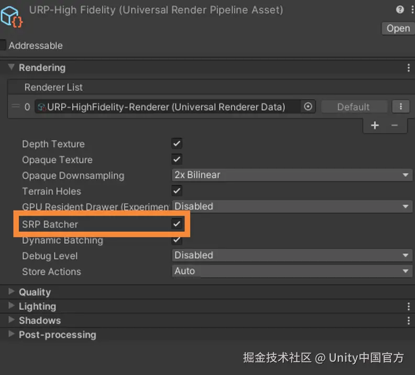
Task: Toggle the Addressable checkbox
Action: 3,45
